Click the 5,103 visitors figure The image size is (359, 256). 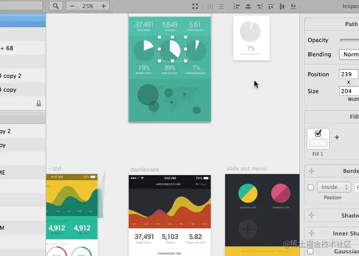click(170, 237)
